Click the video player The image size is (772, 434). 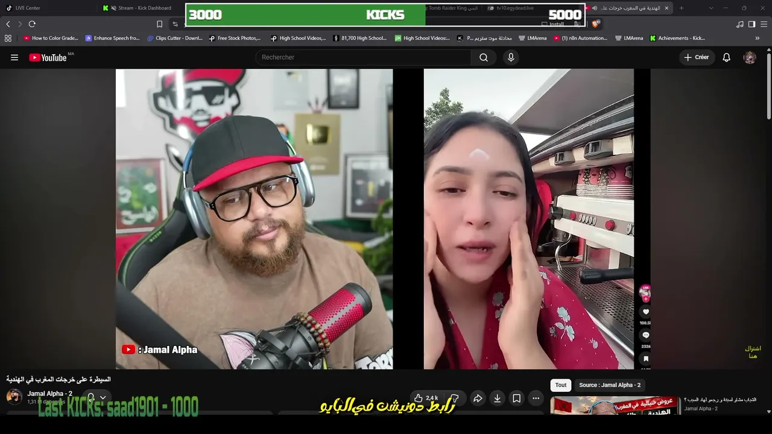(383, 219)
